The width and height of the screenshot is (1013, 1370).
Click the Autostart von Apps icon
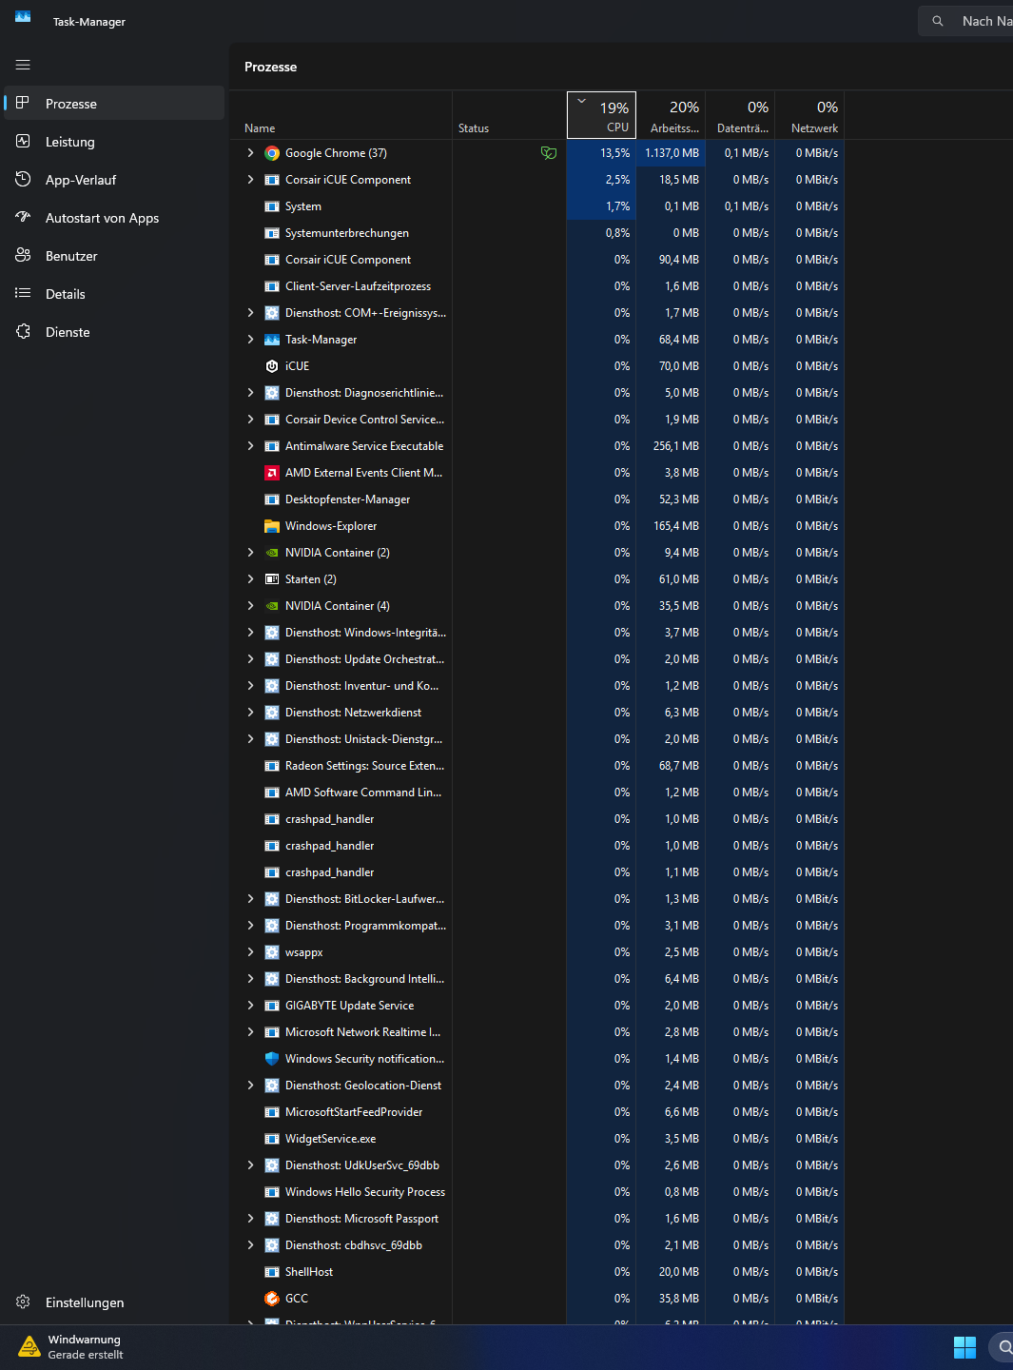[23, 217]
